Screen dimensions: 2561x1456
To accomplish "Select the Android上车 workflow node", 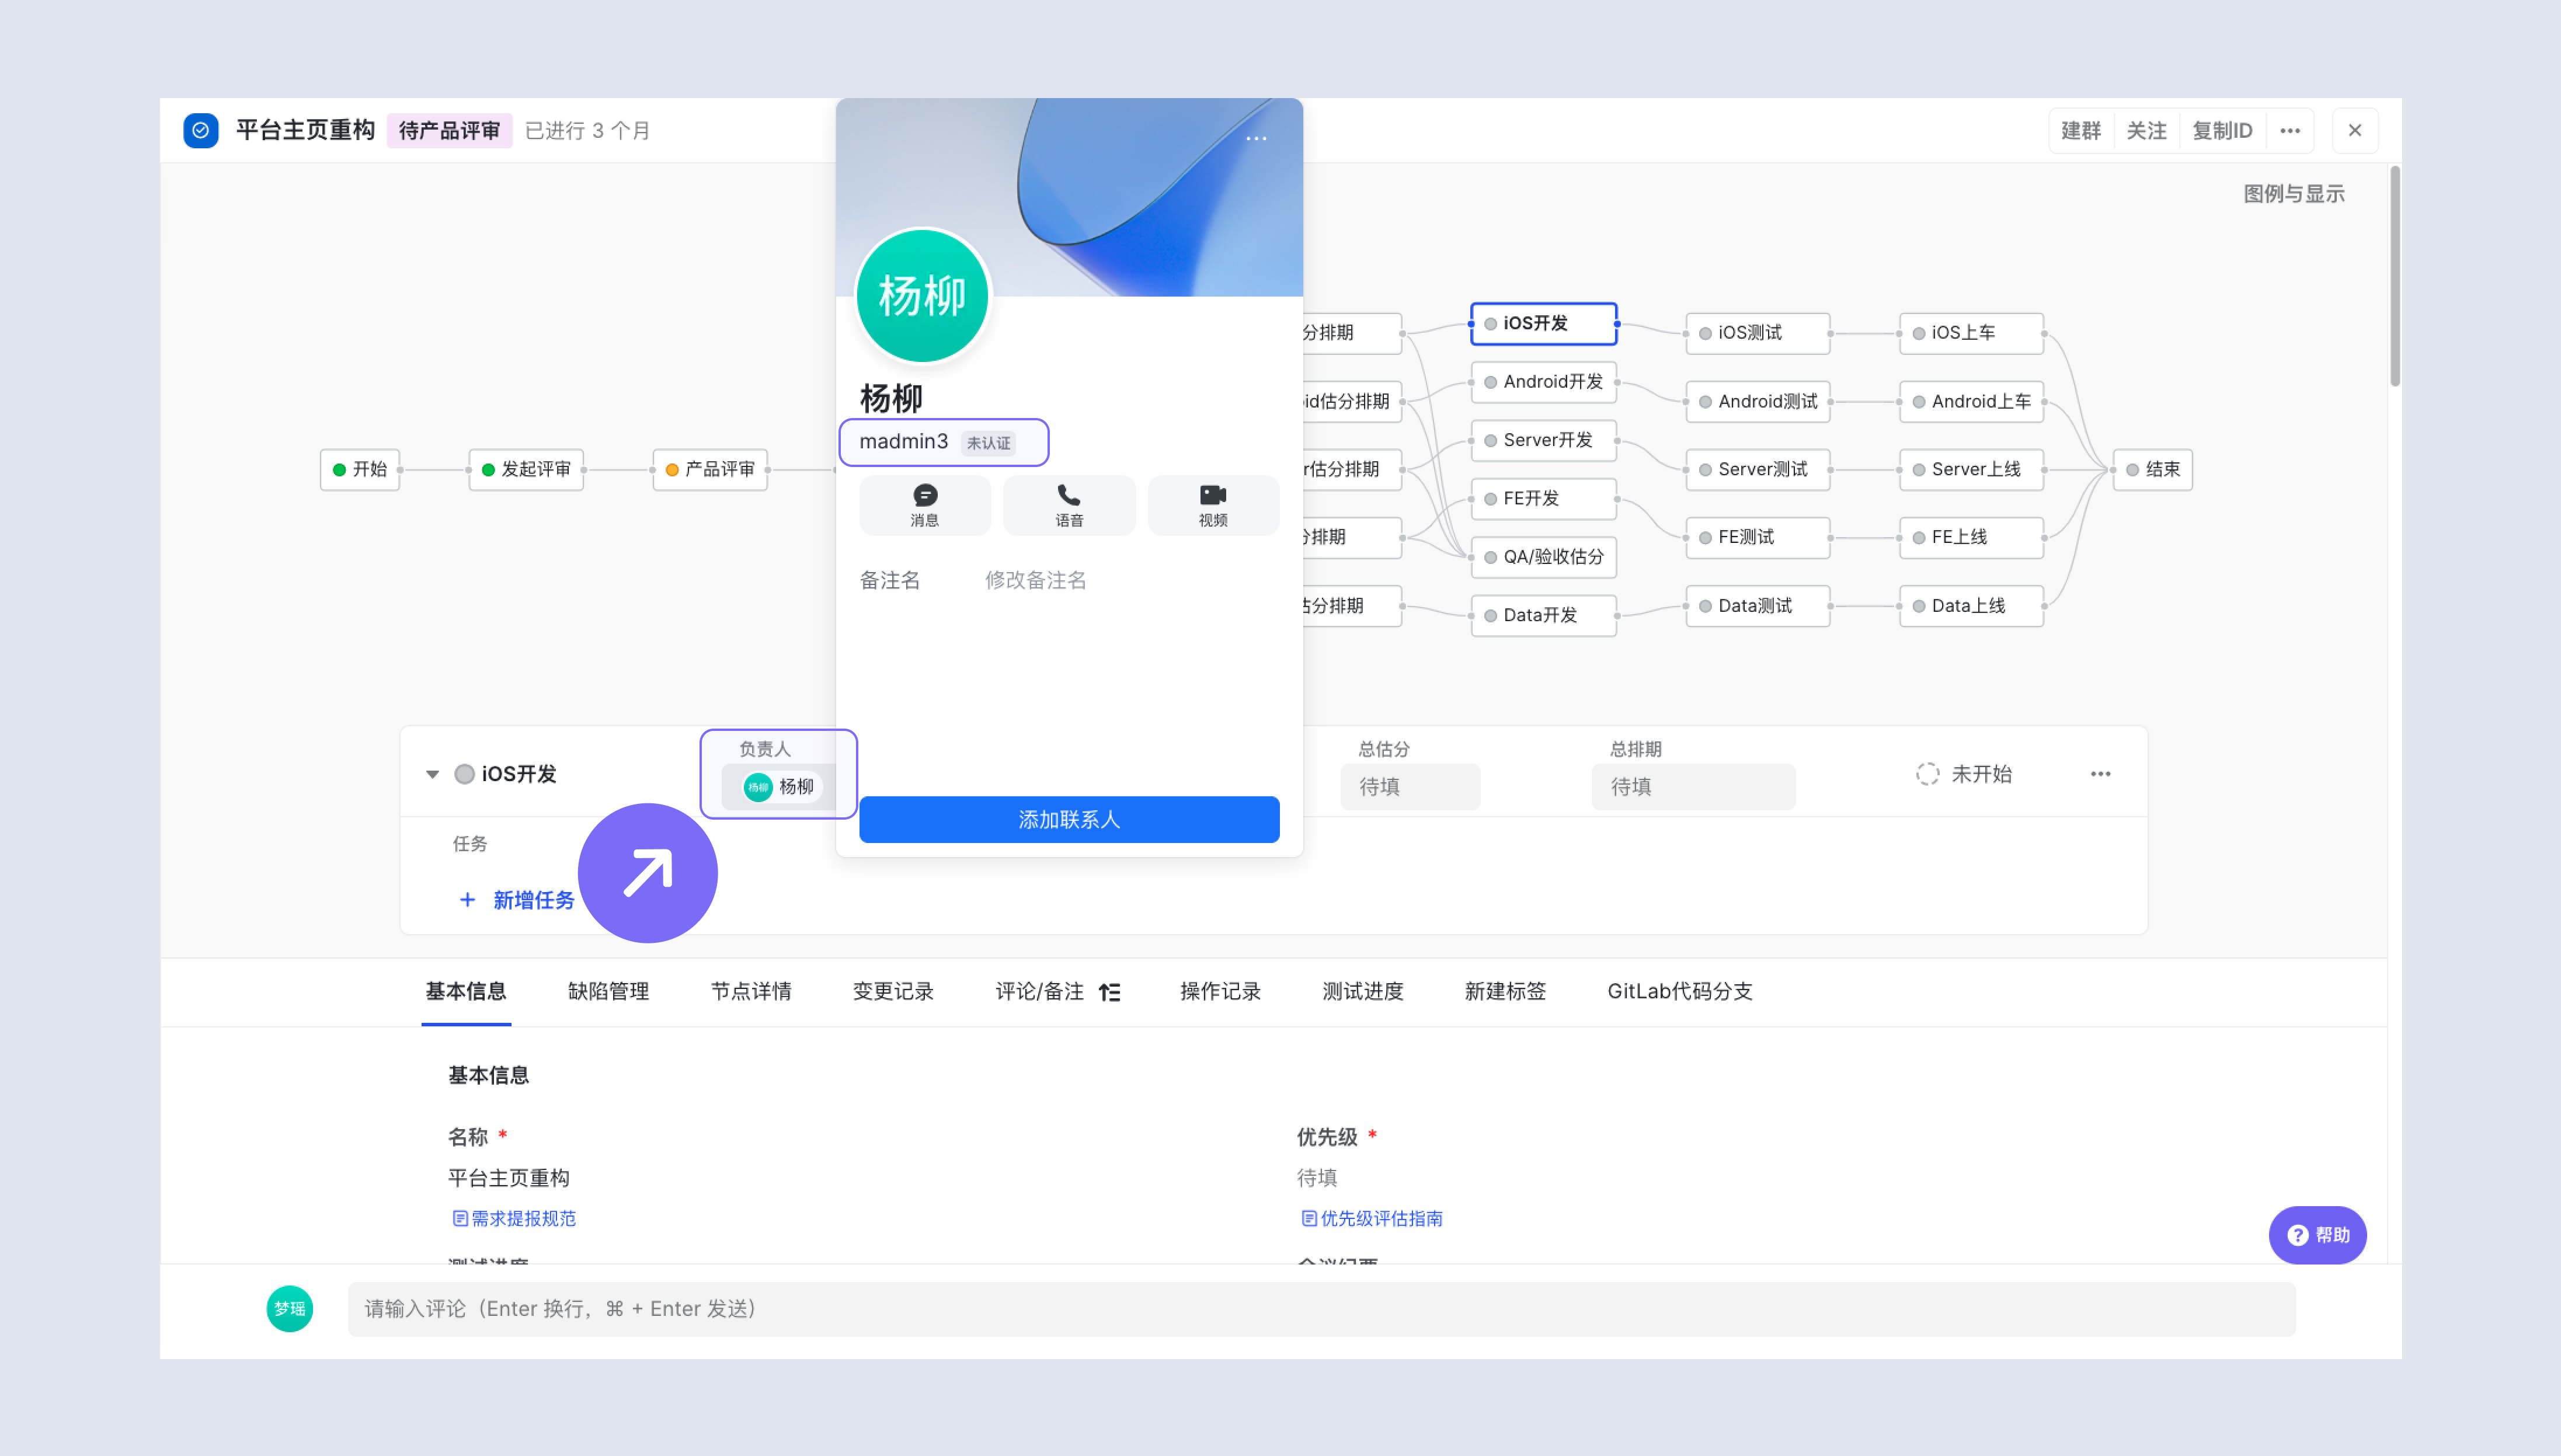I will 1972,401.
